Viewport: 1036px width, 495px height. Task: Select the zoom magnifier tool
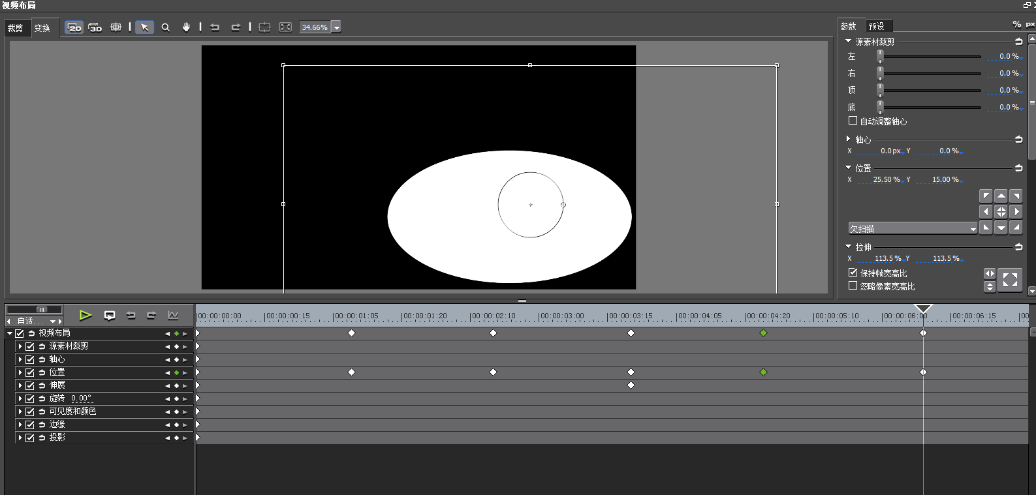(166, 27)
